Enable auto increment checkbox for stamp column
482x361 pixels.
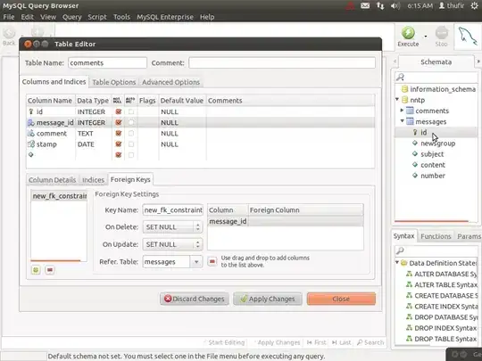click(x=131, y=144)
